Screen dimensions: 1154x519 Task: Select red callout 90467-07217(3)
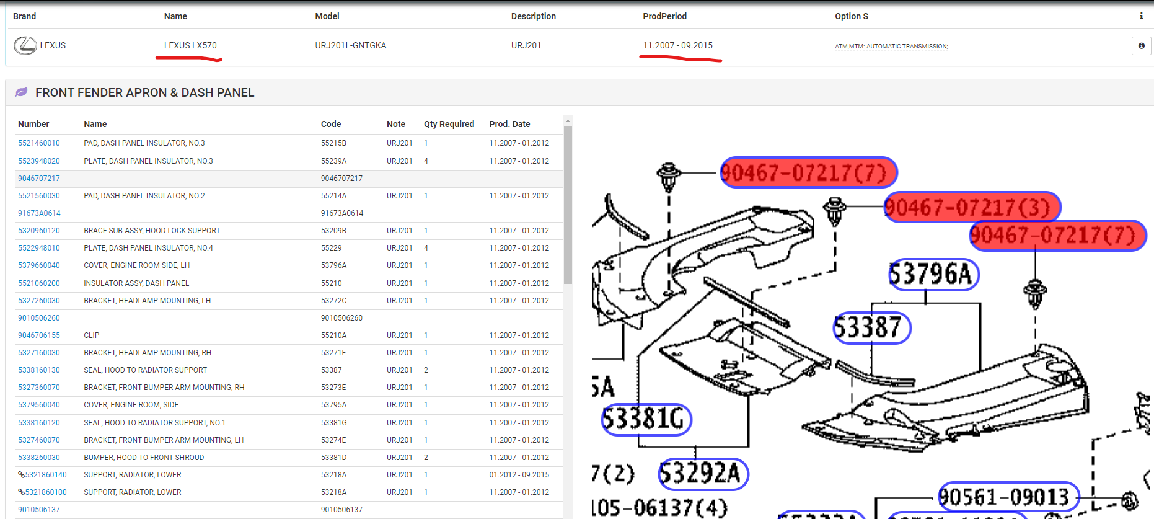pos(972,207)
